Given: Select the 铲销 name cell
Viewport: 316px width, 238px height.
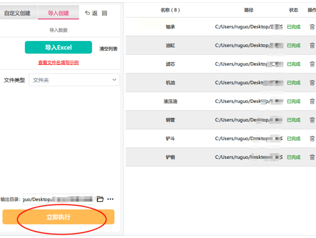Looking at the screenshot, I should 170,157.
